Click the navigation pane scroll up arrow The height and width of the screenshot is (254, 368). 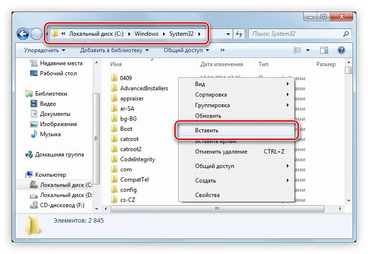coord(97,63)
